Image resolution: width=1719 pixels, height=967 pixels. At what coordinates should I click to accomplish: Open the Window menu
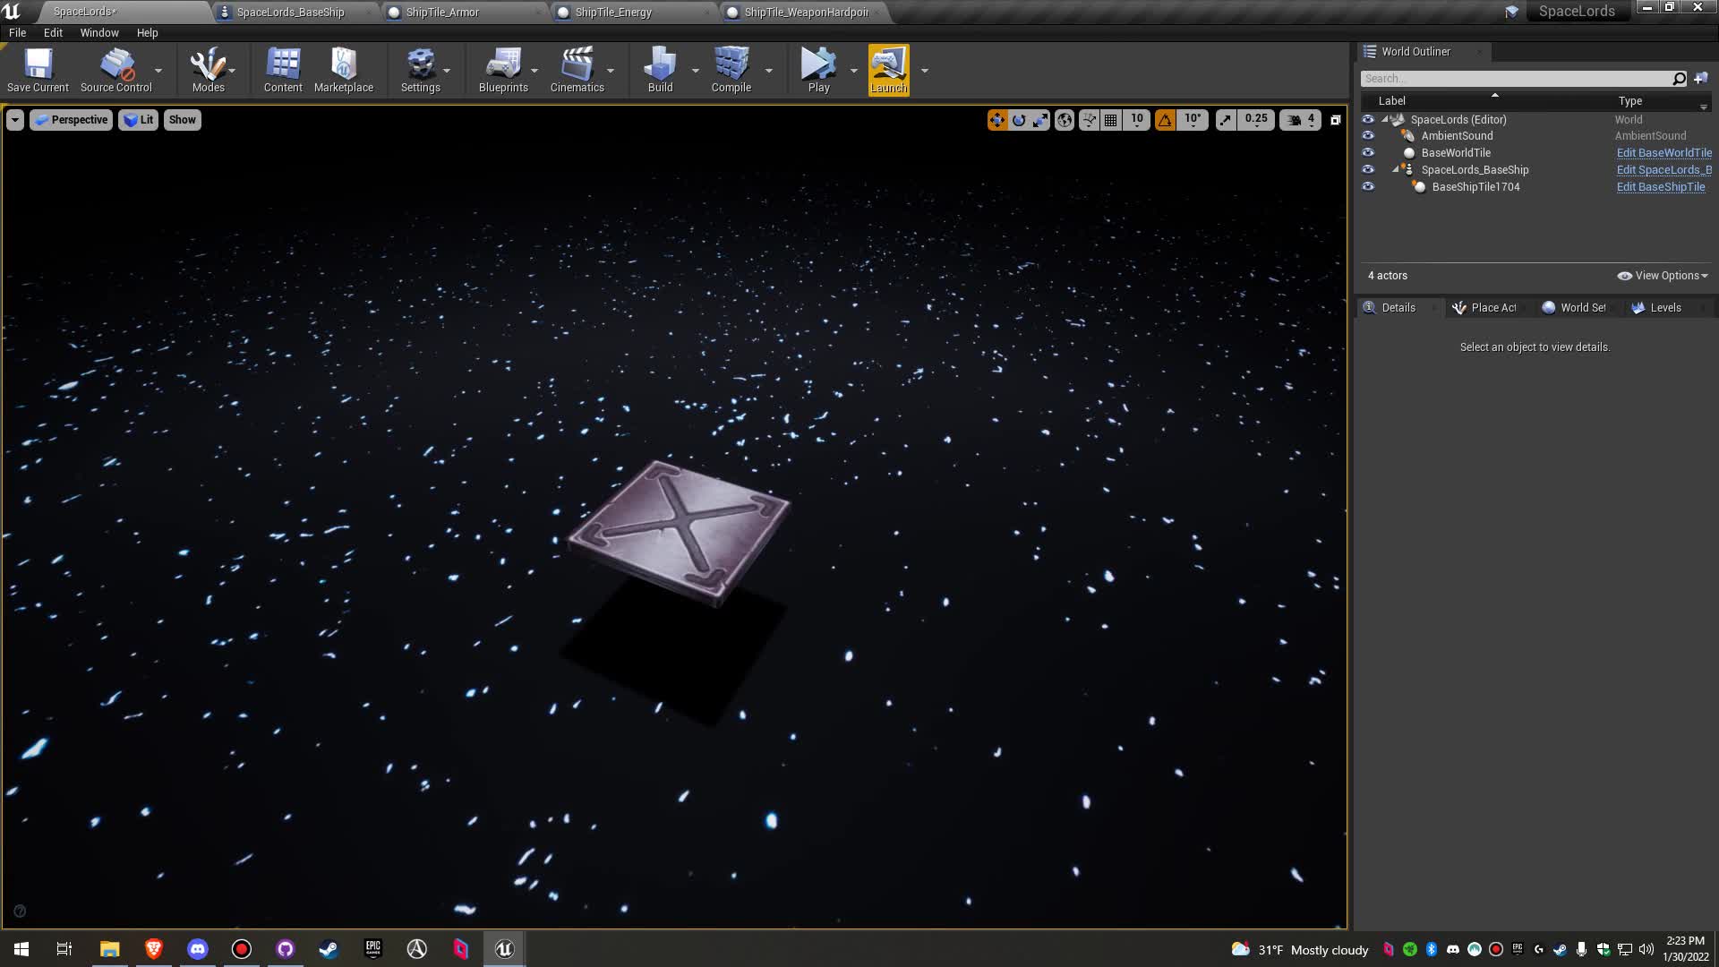[98, 32]
